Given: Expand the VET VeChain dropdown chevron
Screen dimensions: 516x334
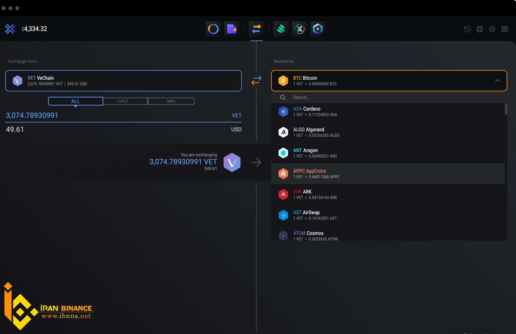Looking at the screenshot, I should coord(232,81).
